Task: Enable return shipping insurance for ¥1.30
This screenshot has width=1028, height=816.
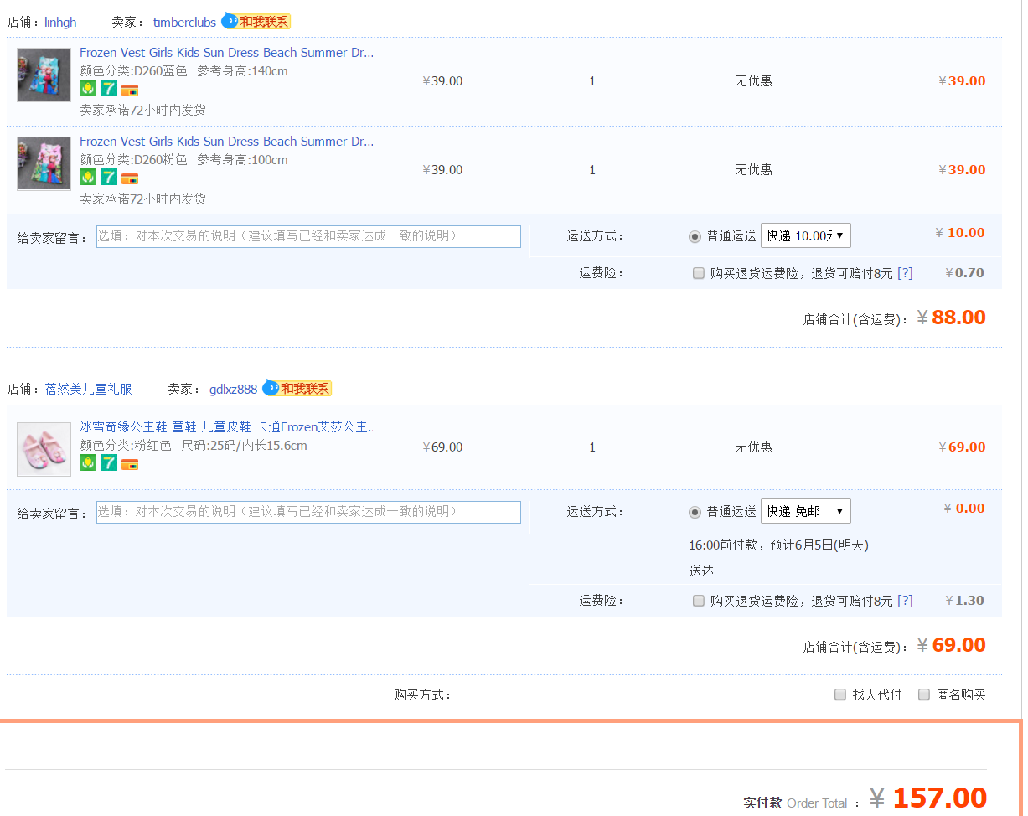Action: point(699,601)
